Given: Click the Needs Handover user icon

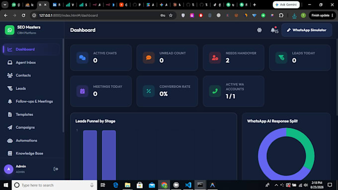Looking at the screenshot, I should click(x=215, y=58).
